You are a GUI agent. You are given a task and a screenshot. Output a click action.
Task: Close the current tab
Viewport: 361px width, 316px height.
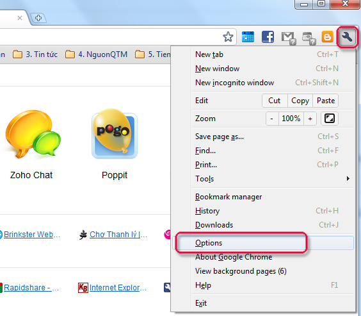pos(20,18)
